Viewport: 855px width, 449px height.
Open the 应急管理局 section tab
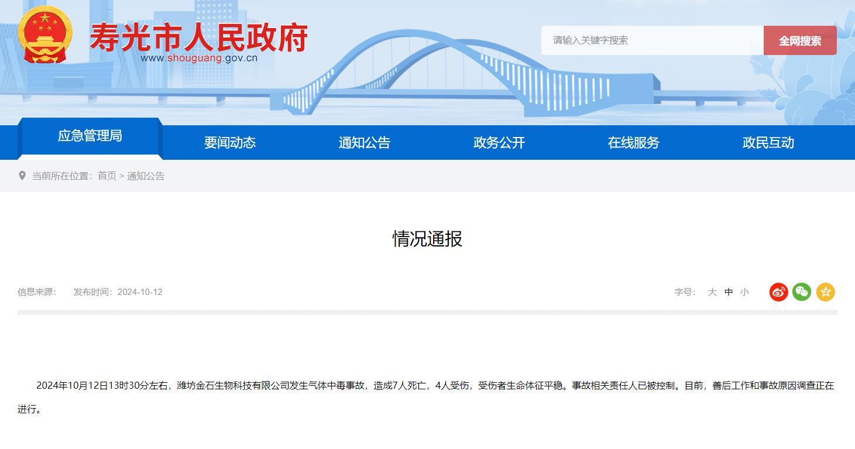pos(90,135)
